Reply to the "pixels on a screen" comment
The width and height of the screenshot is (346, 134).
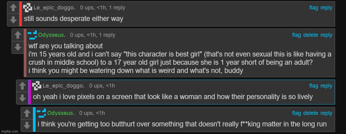326,86
